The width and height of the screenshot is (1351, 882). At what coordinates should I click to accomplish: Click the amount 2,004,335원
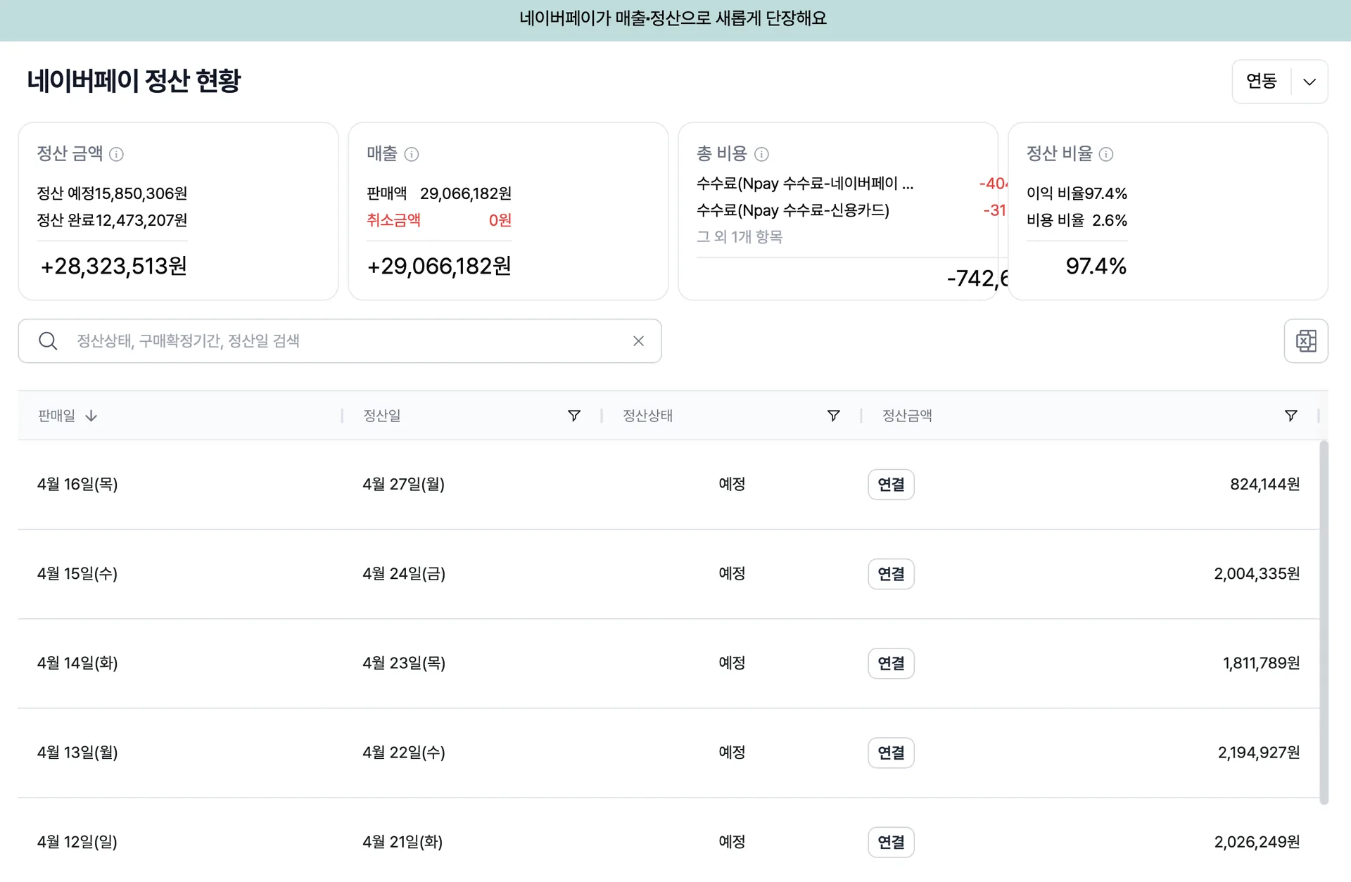[x=1257, y=573]
